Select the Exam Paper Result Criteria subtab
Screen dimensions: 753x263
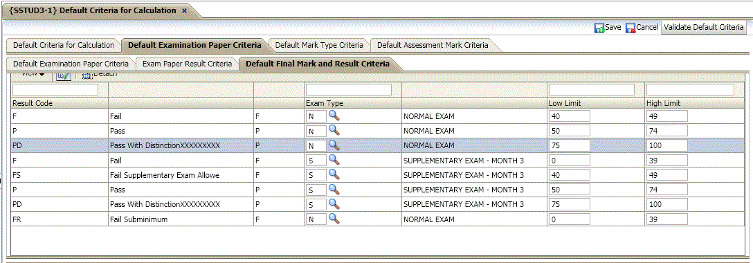[188, 64]
